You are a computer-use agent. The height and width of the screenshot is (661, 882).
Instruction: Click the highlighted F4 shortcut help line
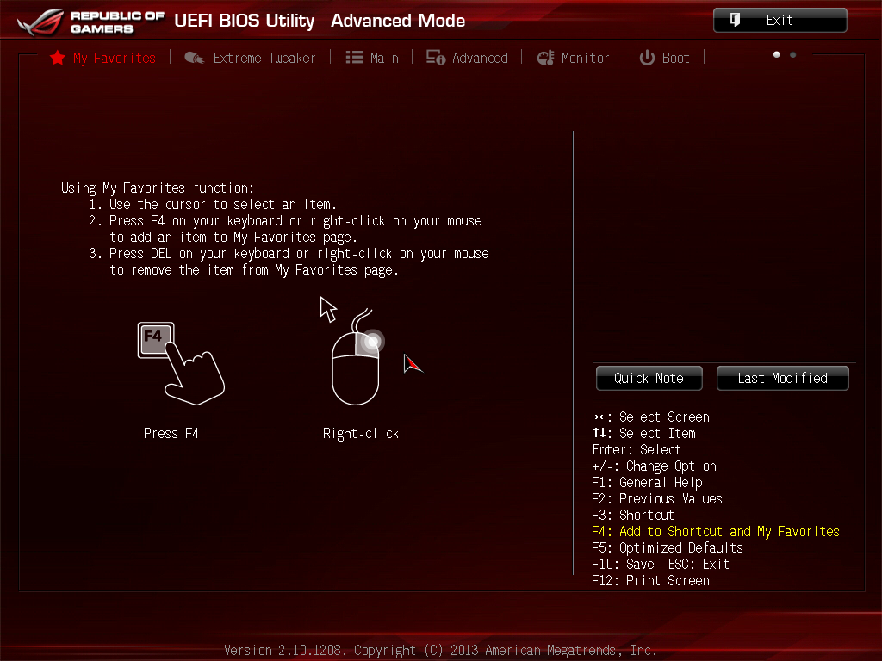click(715, 532)
